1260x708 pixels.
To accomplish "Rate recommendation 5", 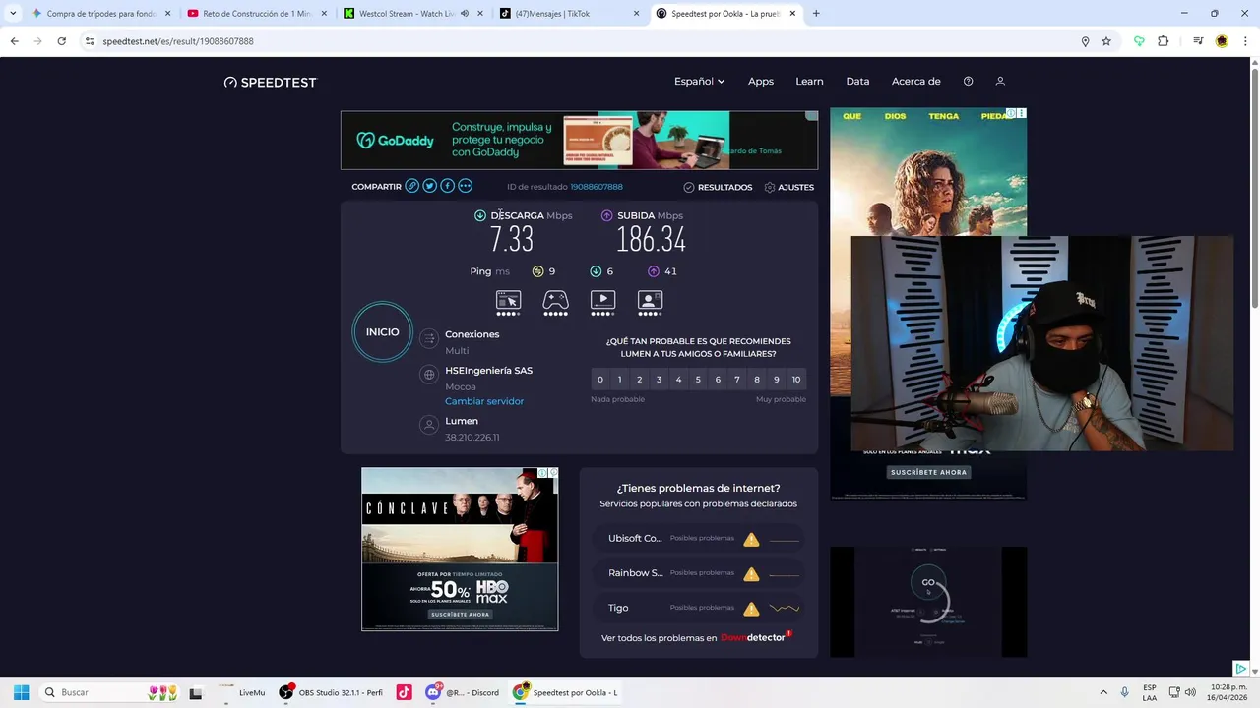I will tap(698, 380).
